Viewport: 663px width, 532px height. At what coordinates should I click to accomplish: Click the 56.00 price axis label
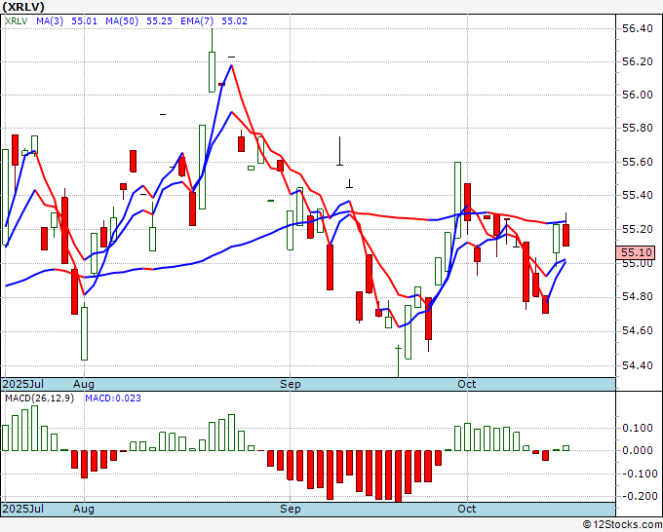pyautogui.click(x=638, y=95)
